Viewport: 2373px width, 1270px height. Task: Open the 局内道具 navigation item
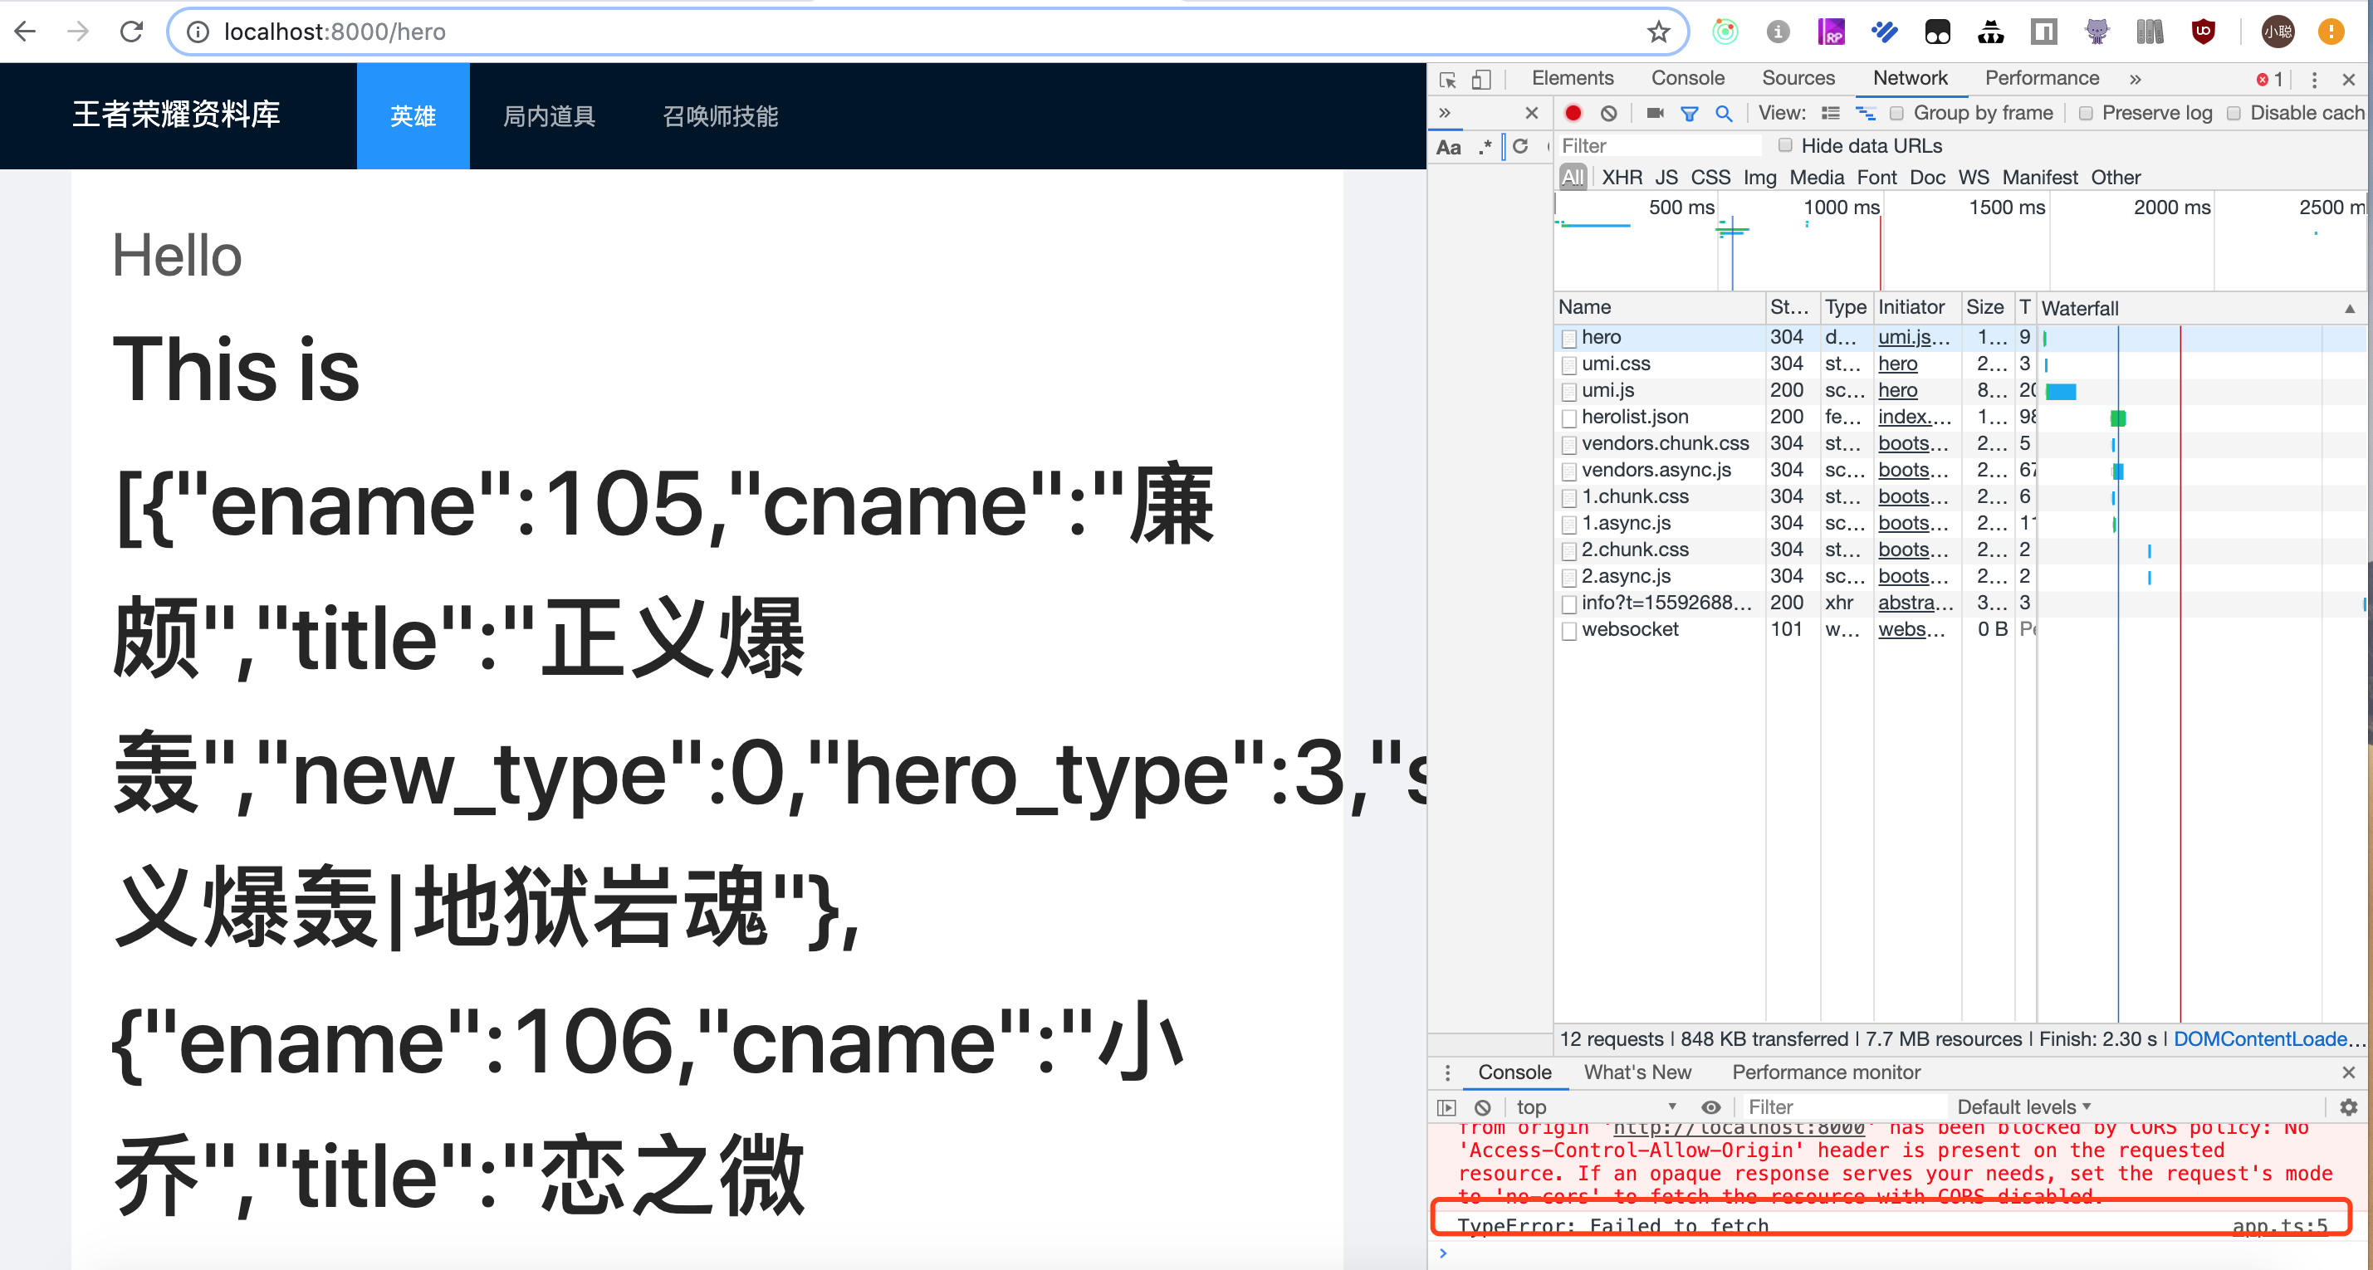550,116
